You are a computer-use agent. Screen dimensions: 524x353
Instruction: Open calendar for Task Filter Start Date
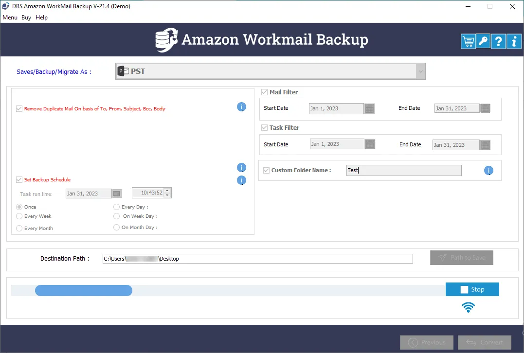[x=370, y=144]
